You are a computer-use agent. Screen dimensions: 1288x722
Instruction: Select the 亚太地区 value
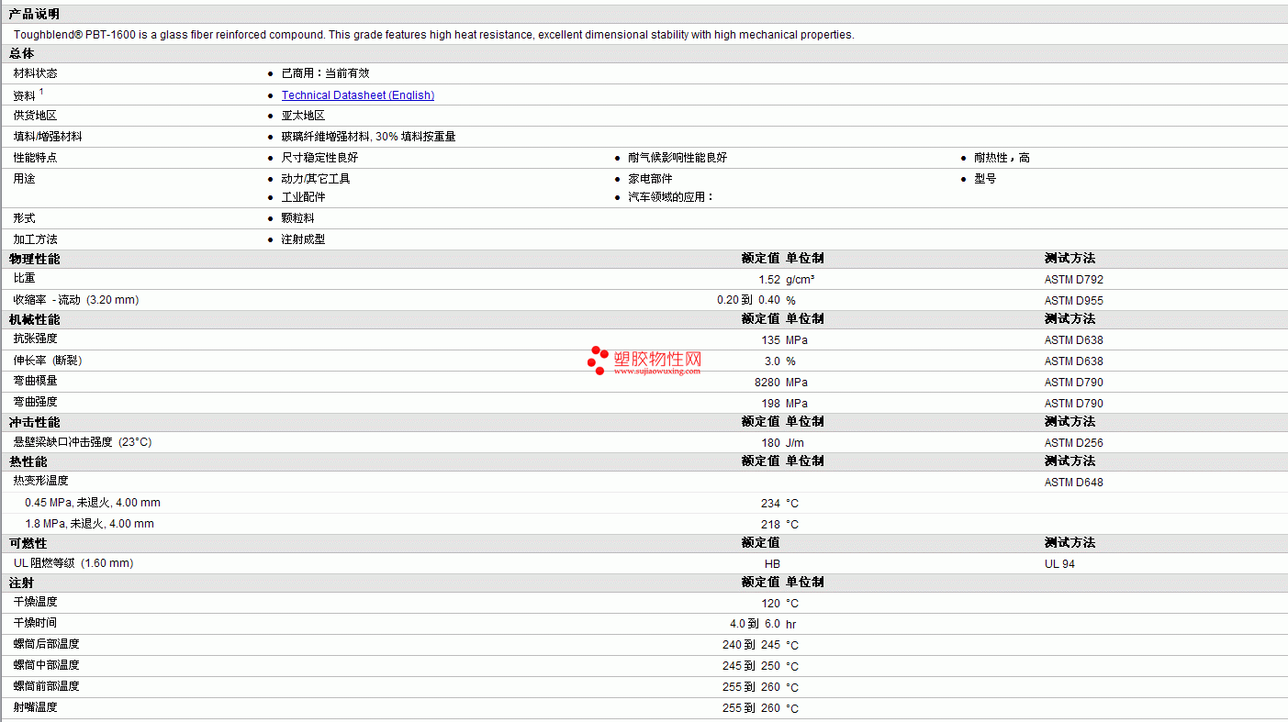coord(303,116)
